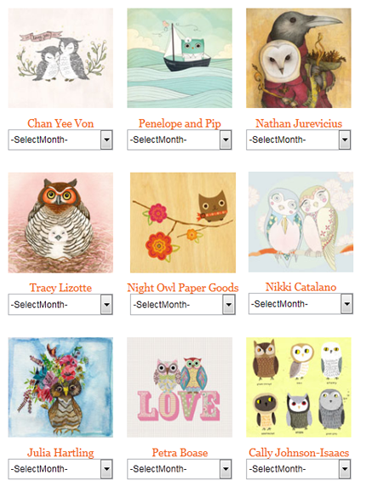Select a month for Nikki Catalano
366x492 pixels.
point(300,304)
